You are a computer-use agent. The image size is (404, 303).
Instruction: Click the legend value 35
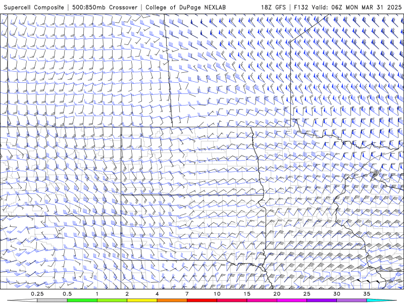[367, 294]
